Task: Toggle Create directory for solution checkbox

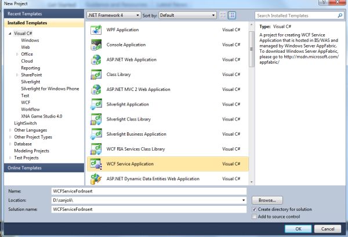Action: (255, 209)
